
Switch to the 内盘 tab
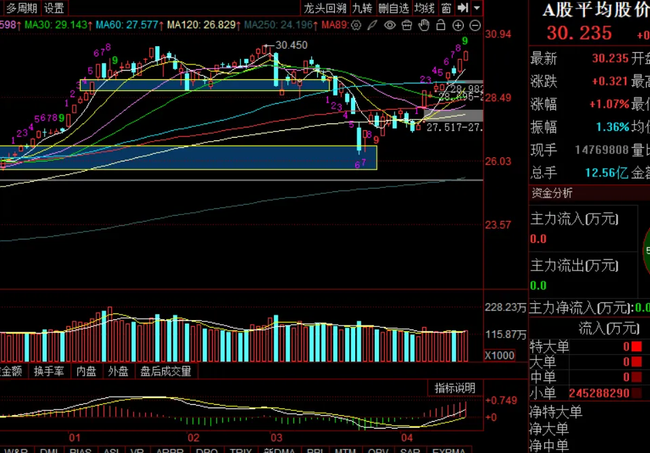[x=86, y=371]
